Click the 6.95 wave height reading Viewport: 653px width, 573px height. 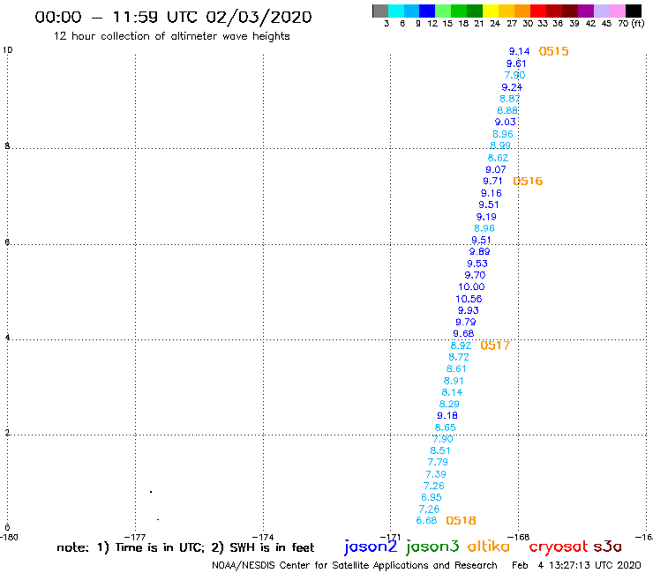tap(432, 498)
